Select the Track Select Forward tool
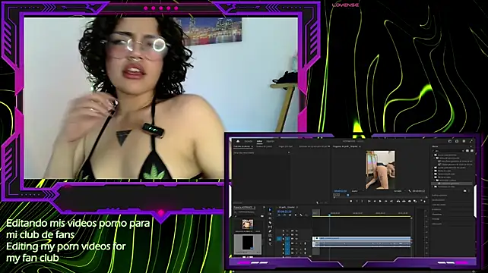 pyautogui.click(x=270, y=214)
